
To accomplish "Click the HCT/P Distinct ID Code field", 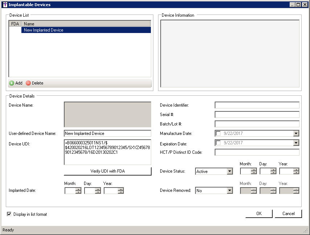I will (257, 152).
